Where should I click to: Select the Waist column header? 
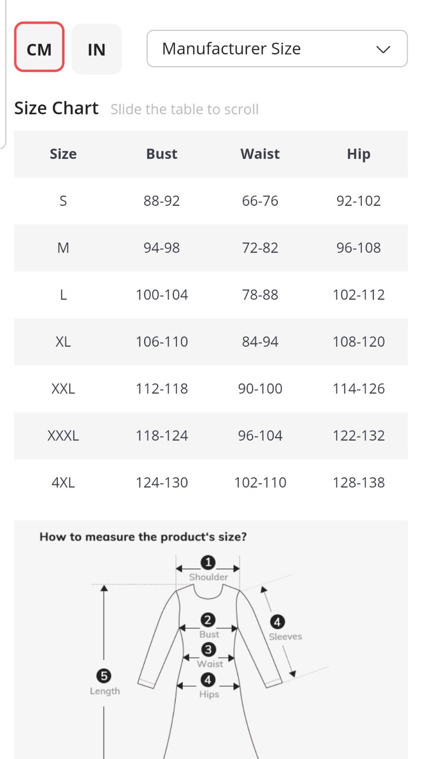260,154
